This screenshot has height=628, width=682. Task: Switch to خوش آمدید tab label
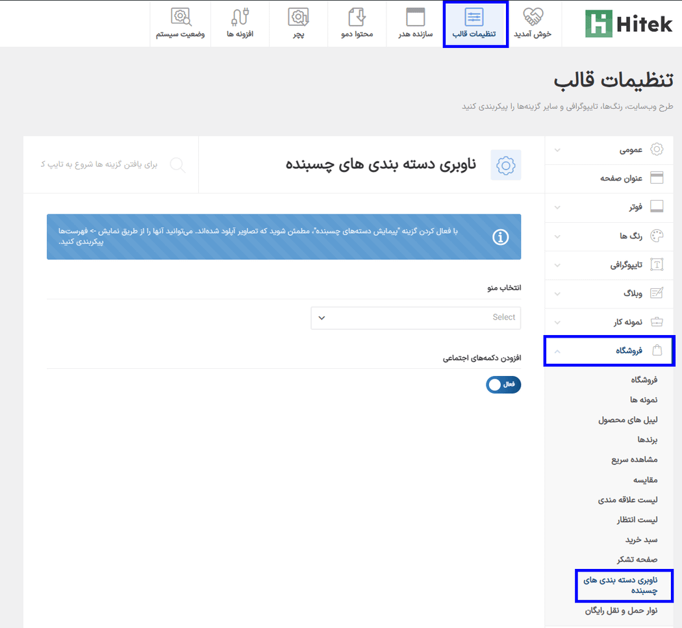pyautogui.click(x=533, y=34)
